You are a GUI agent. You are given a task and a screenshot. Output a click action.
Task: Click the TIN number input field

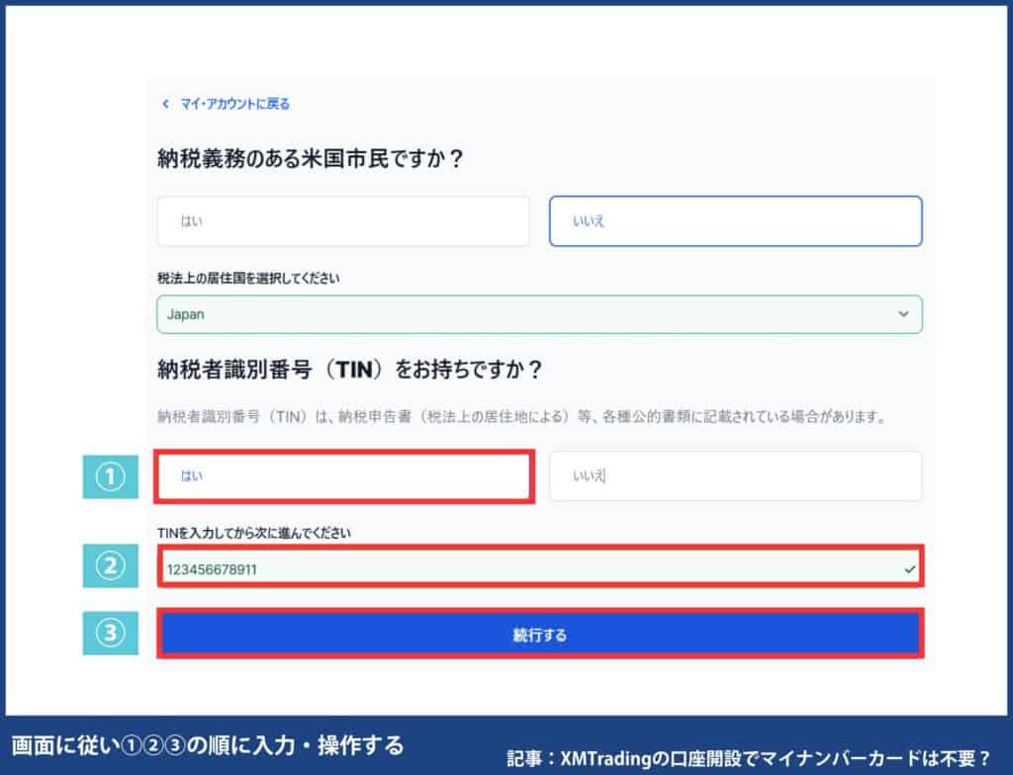pyautogui.click(x=539, y=568)
